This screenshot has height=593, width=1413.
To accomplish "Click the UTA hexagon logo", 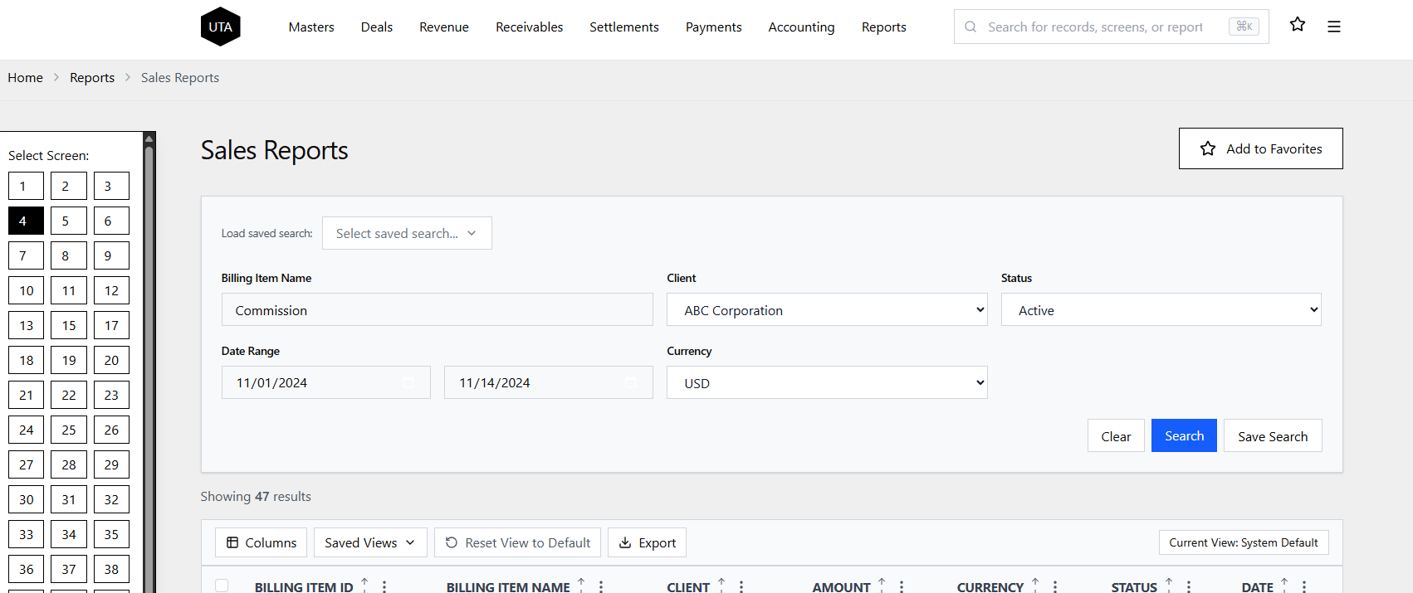I will (x=220, y=27).
